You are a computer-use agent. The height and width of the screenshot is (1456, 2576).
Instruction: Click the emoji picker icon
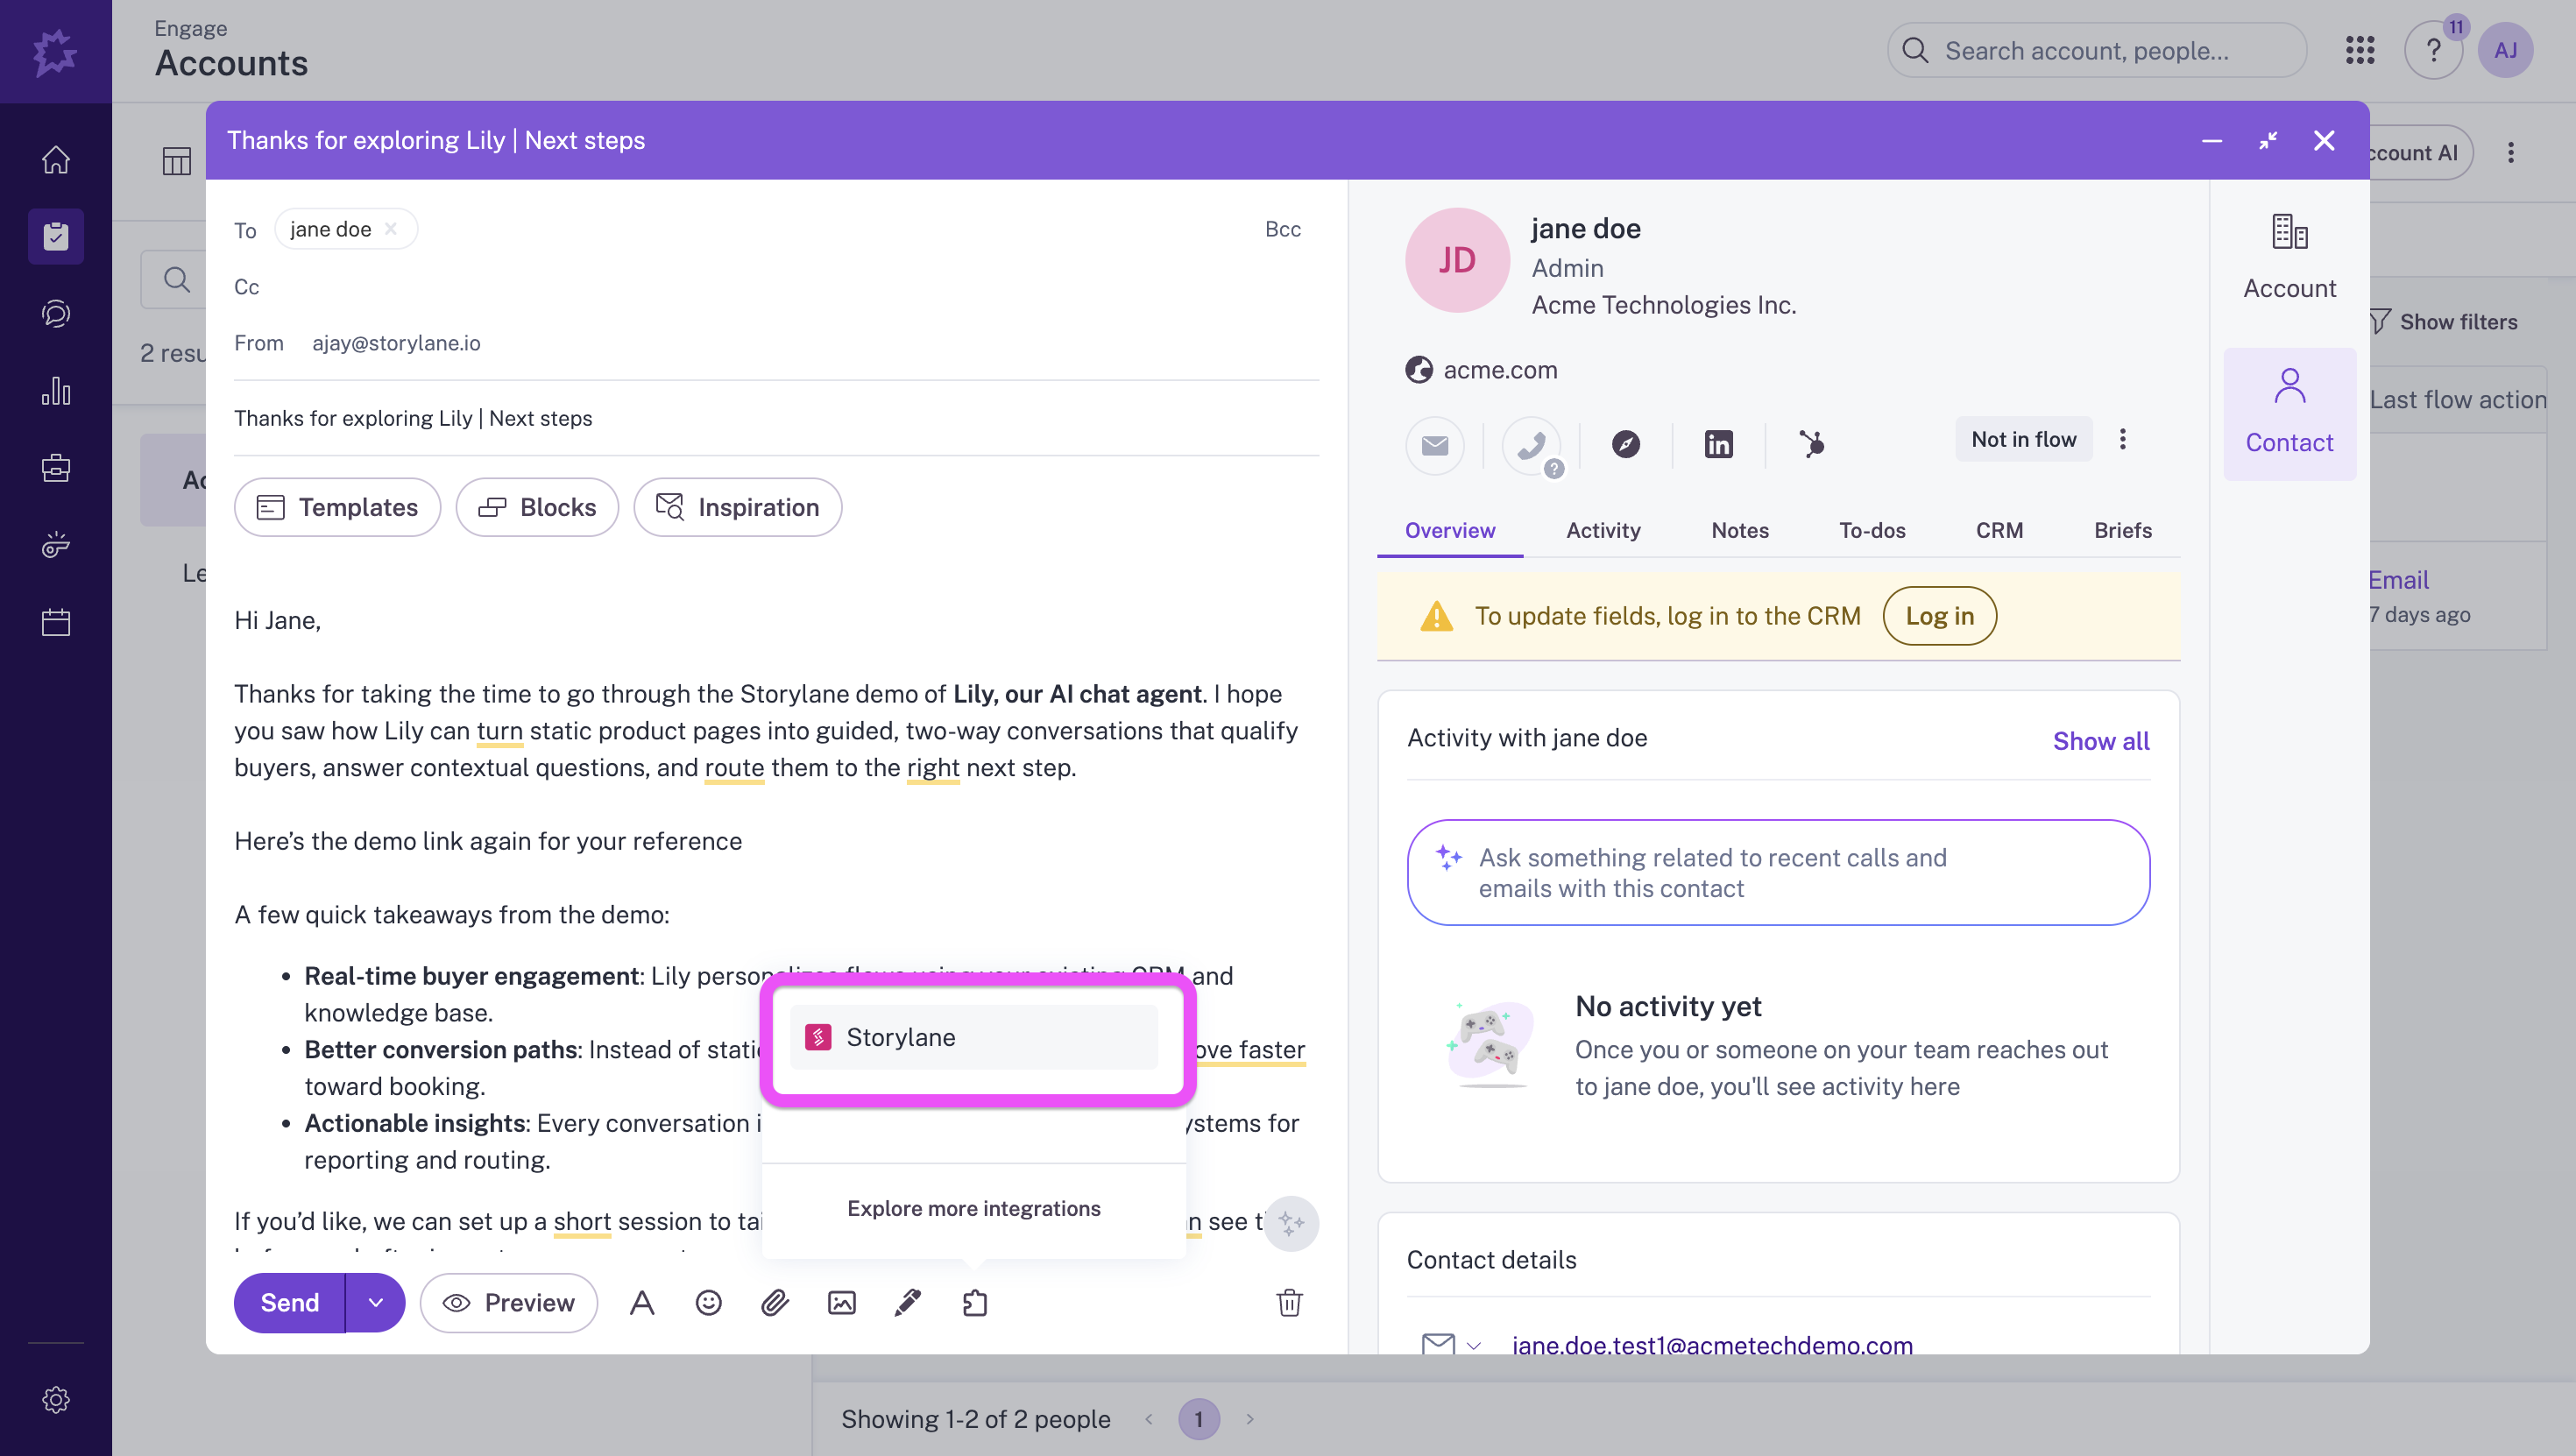(x=708, y=1303)
